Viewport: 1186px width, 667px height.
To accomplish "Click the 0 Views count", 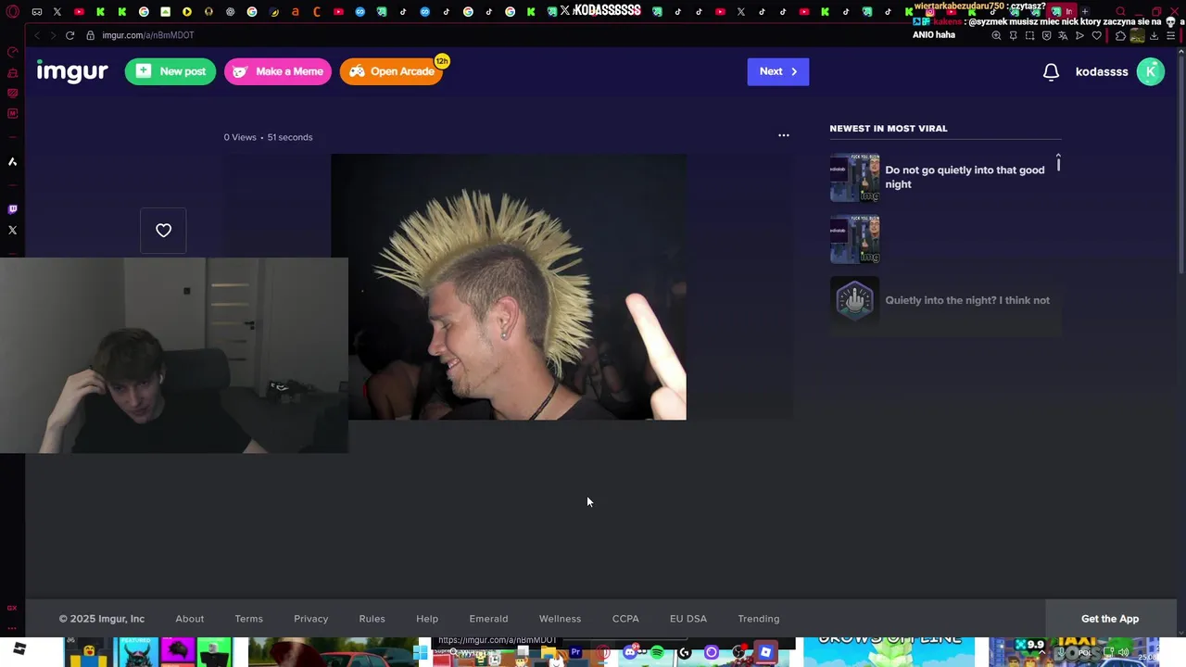I will click(240, 137).
